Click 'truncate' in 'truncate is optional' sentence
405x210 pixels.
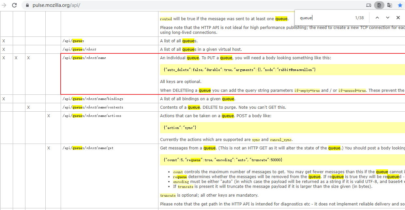168,195
